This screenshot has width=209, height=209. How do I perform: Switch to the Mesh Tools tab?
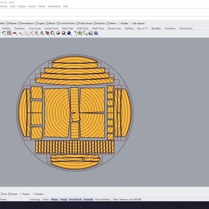click(98, 28)
